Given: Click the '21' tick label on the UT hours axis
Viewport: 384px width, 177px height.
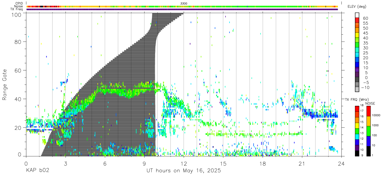Looking at the screenshot, I should tap(302, 163).
